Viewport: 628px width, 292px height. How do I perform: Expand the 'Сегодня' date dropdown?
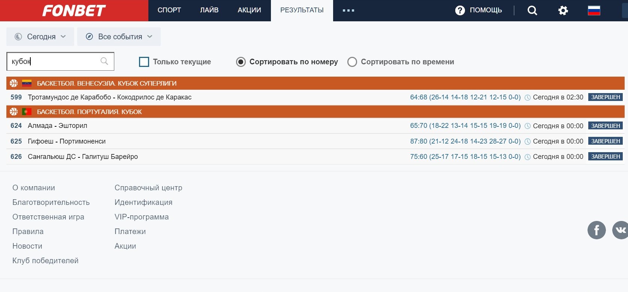tap(40, 37)
